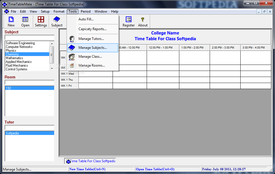This screenshot has width=275, height=174.
Task: Open the Window menu
Action: pyautogui.click(x=101, y=11)
